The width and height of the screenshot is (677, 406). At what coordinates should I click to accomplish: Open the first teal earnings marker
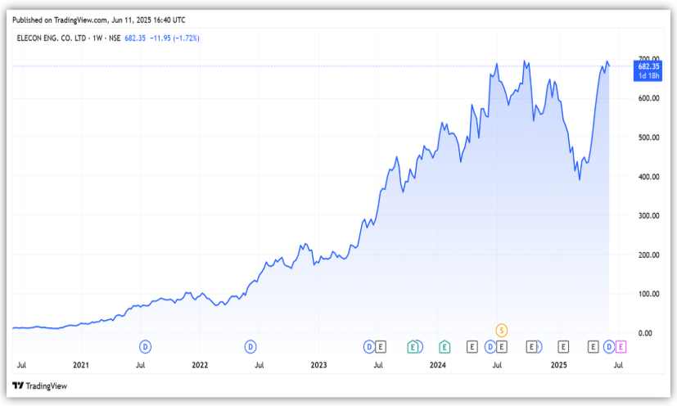coord(414,347)
